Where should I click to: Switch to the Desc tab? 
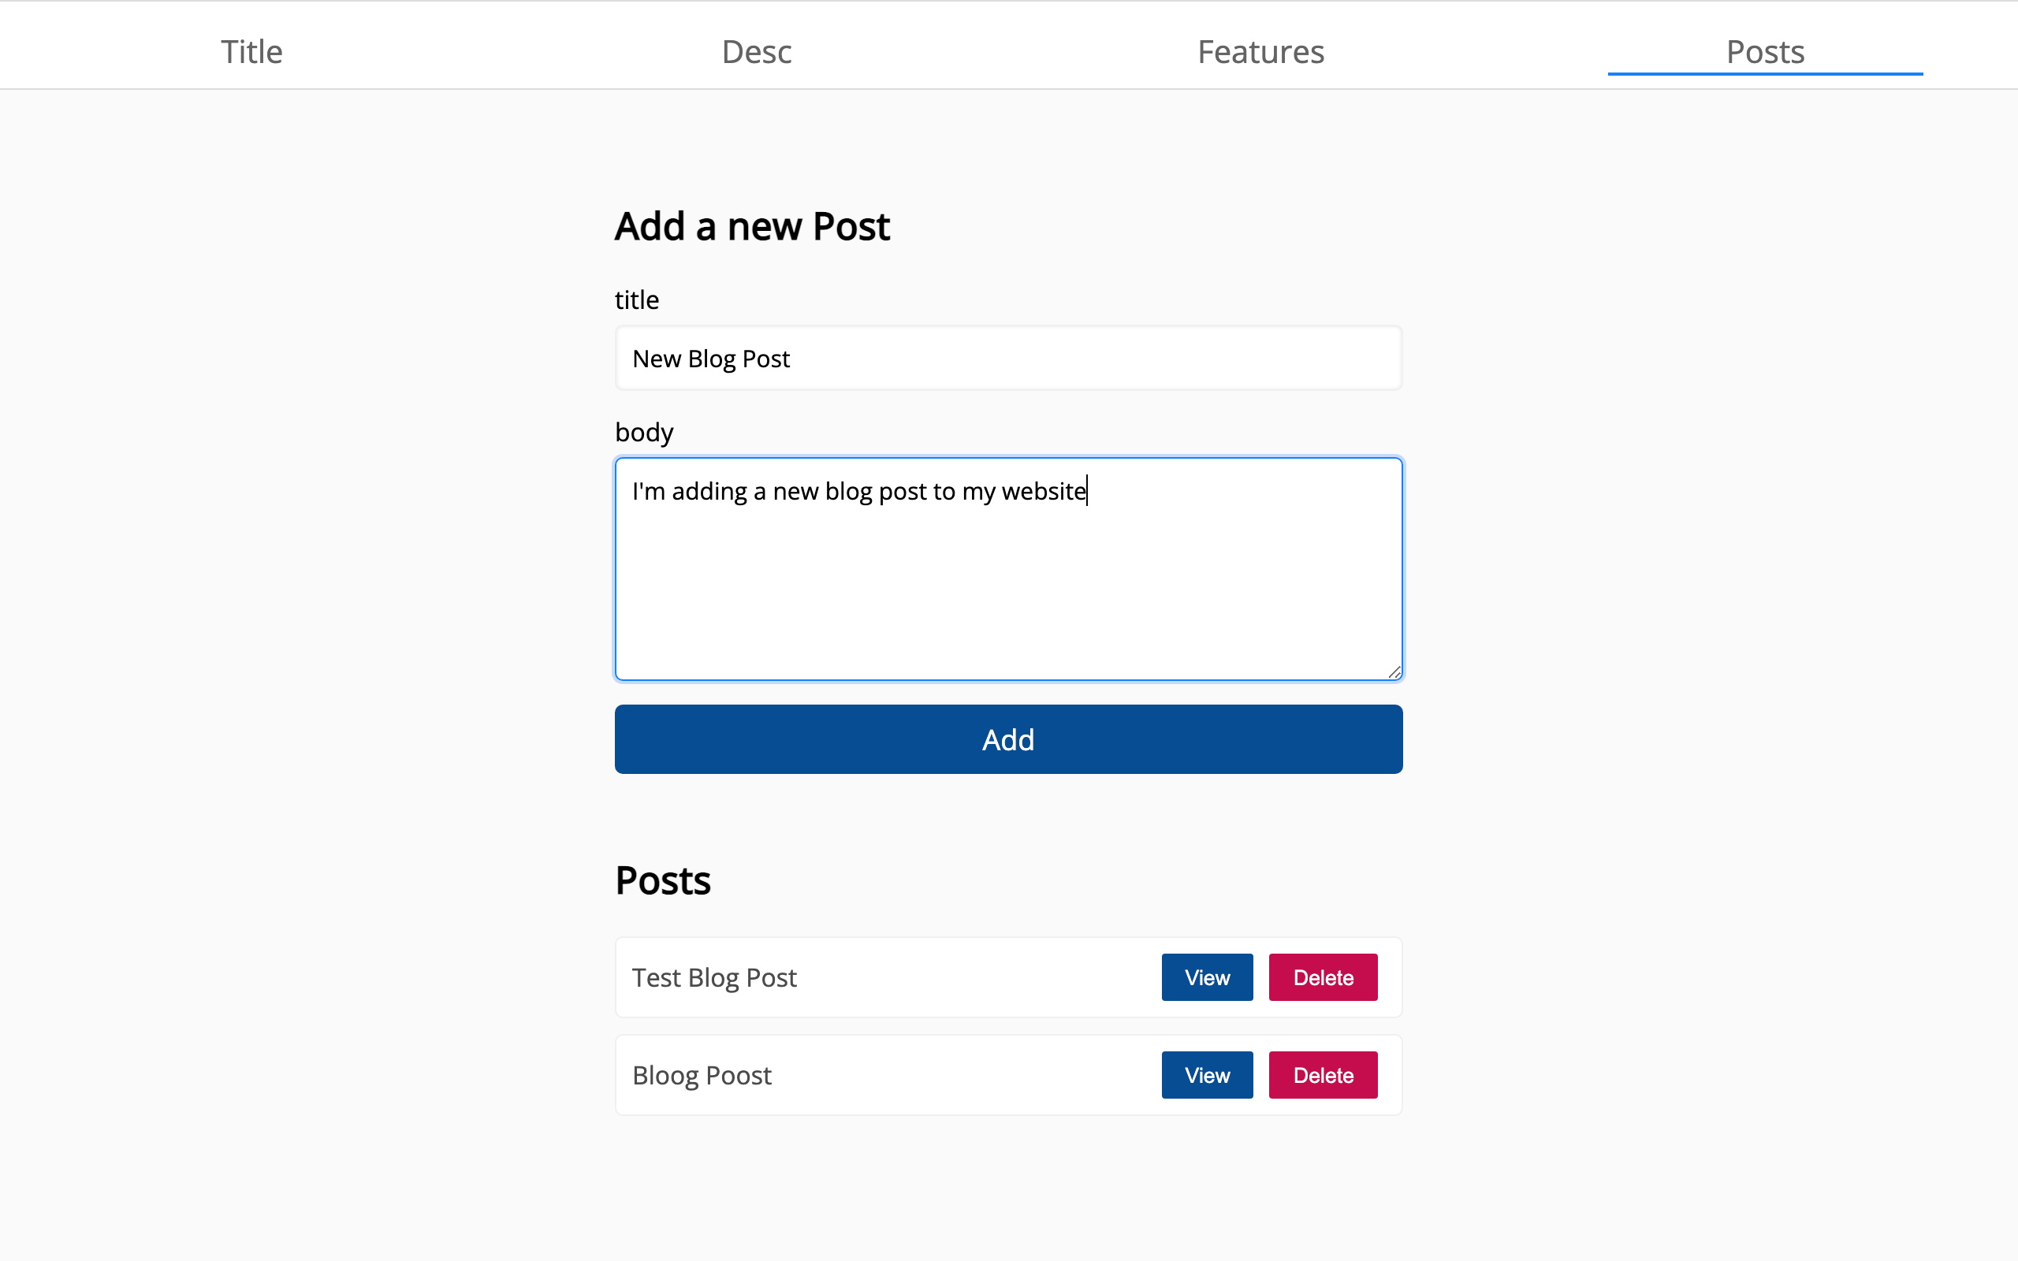(756, 52)
